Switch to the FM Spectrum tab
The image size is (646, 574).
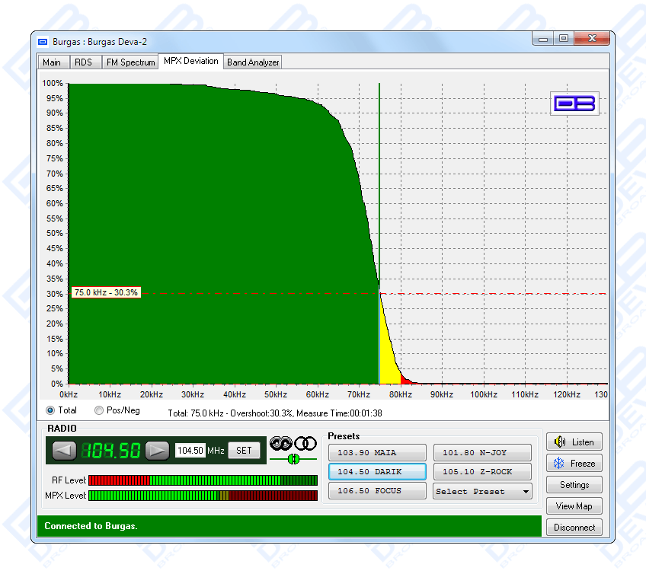130,62
